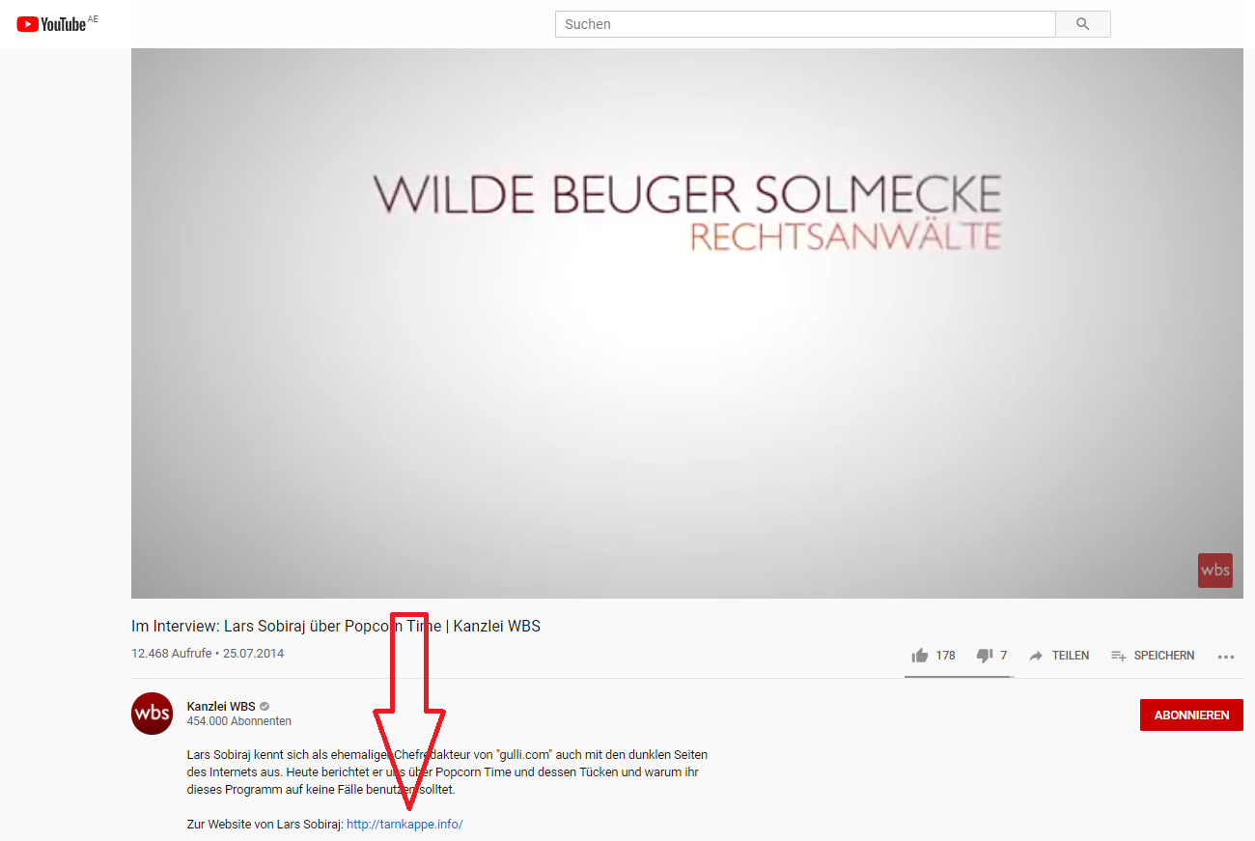The width and height of the screenshot is (1255, 841).
Task: Dislike the video with the thumbs-down icon
Action: pos(985,656)
